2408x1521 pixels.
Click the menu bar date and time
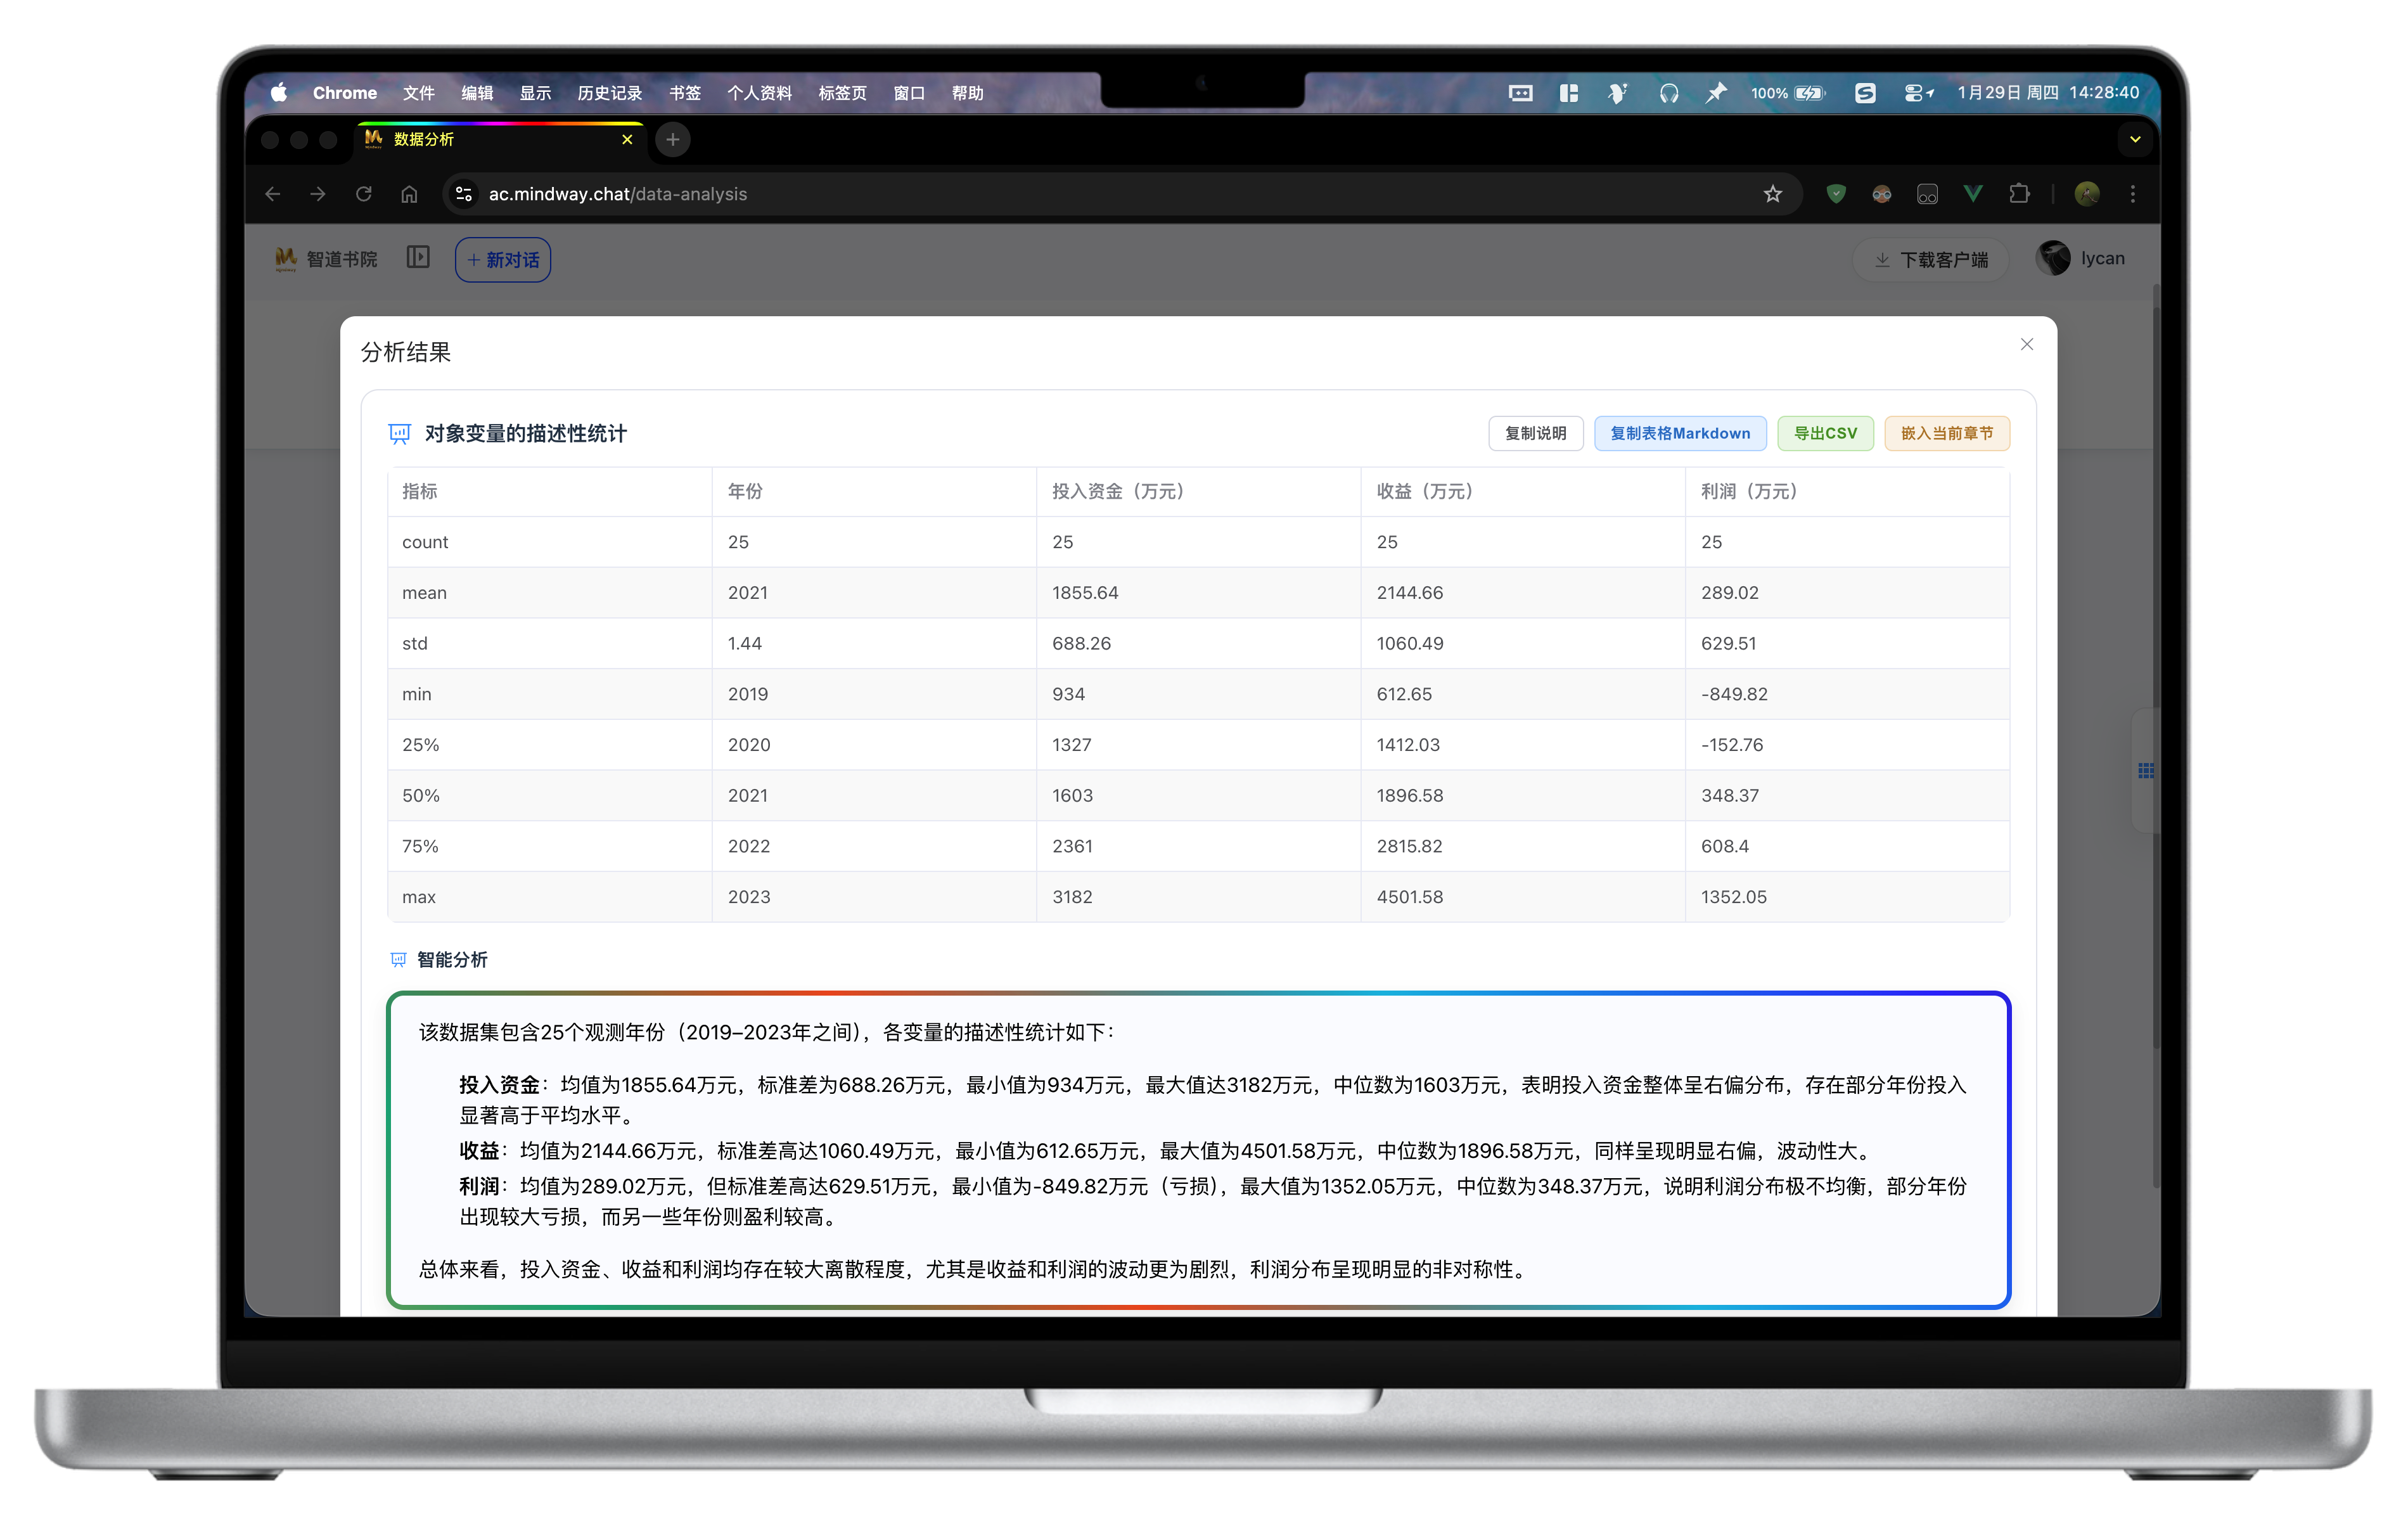(2048, 93)
